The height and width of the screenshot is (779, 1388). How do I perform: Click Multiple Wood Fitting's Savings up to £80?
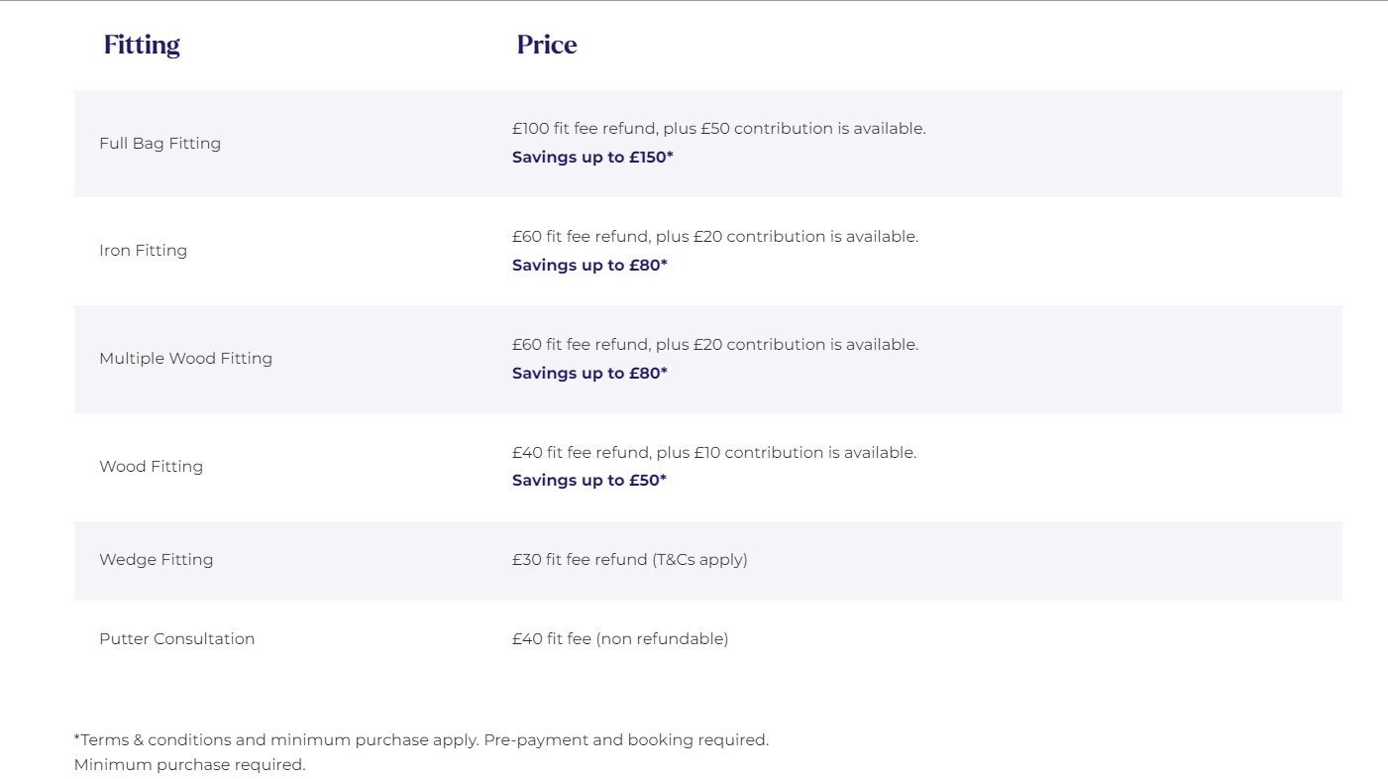pos(589,374)
